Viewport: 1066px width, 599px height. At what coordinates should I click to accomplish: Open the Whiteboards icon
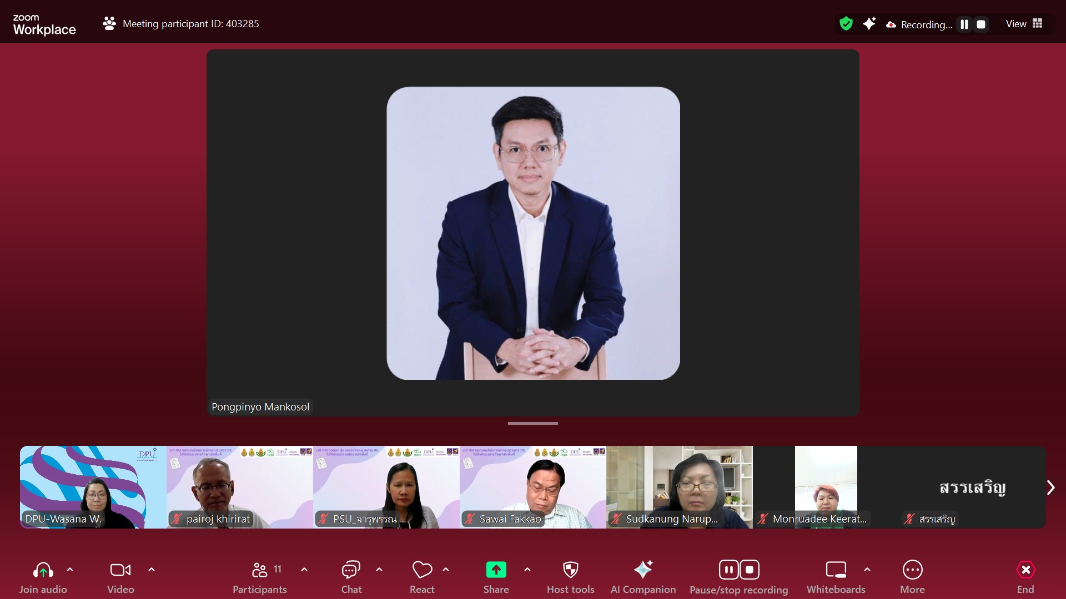836,570
